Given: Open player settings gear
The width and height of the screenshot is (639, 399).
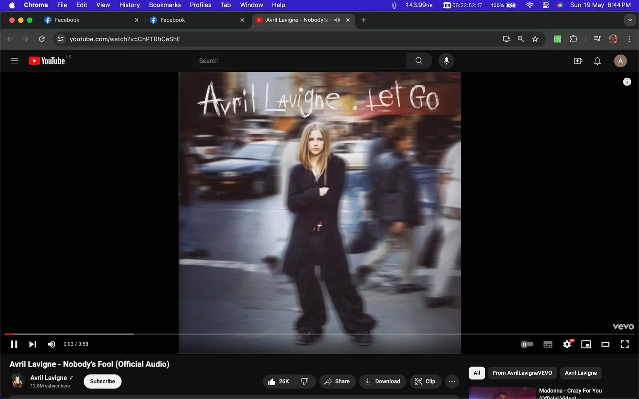Looking at the screenshot, I should (x=567, y=344).
